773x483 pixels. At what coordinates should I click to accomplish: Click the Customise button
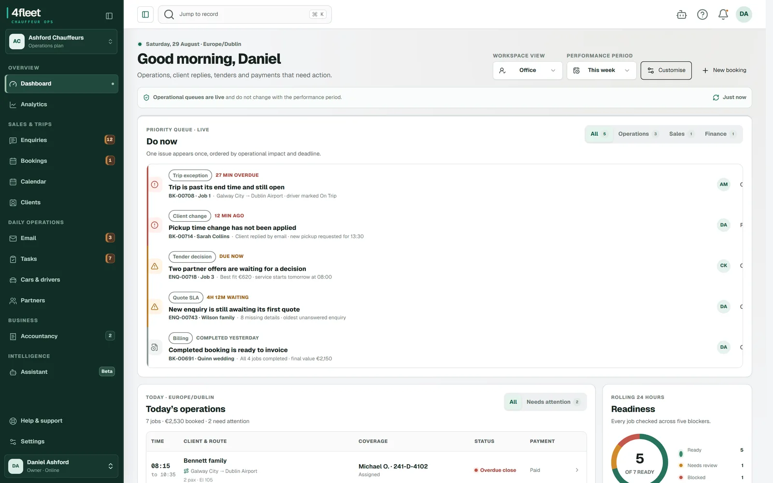[666, 71]
